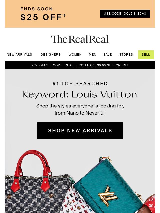Click the $25 OFF headline
Image resolution: width=160 pixels, height=213 pixels.
tap(43, 17)
